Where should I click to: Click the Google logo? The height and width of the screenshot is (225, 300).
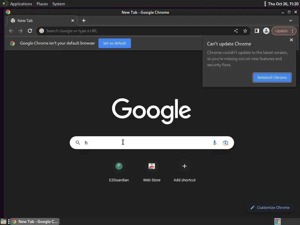point(151,111)
